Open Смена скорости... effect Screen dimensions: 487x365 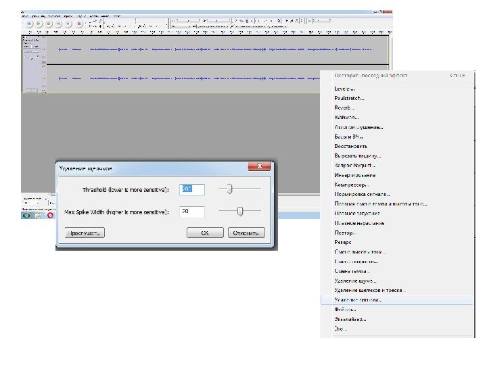click(x=397, y=262)
